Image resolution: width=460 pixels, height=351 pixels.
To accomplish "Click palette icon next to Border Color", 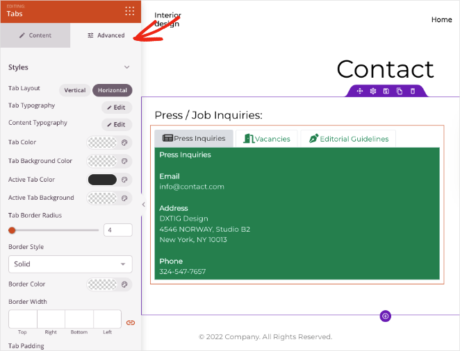I will (x=124, y=284).
